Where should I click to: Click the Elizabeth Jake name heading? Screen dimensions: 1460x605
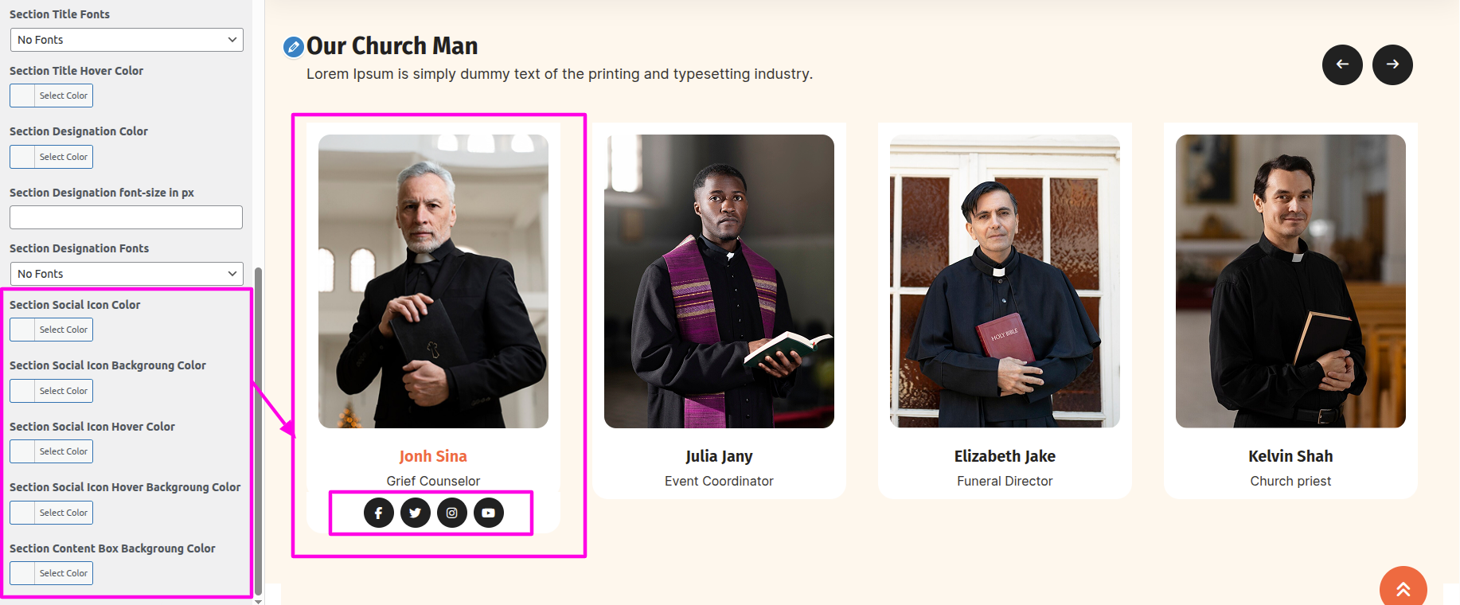(x=1005, y=456)
